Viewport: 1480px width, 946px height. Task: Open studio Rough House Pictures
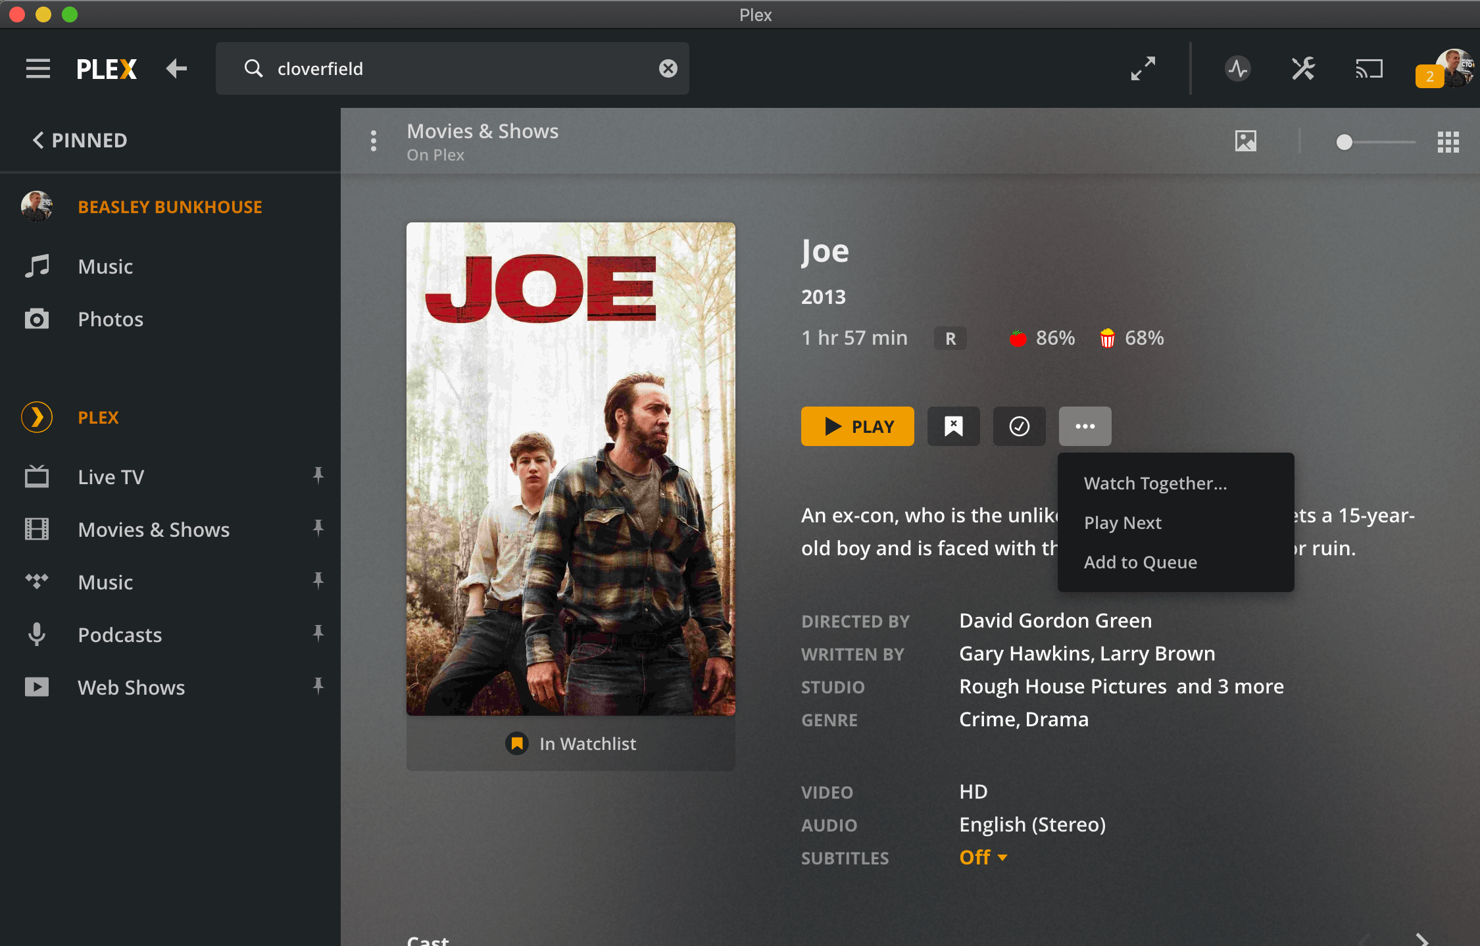pos(1063,686)
